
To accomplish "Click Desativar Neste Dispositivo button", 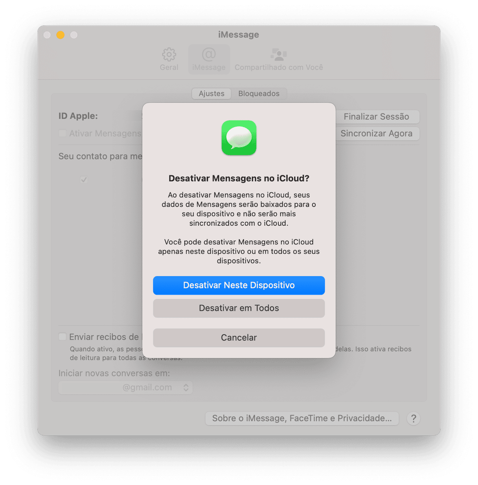I will (x=239, y=285).
